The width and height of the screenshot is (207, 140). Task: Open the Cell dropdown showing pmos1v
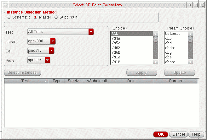[x=41, y=51]
